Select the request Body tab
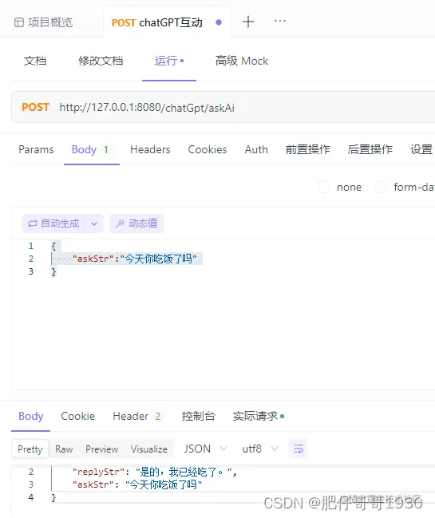 point(90,149)
